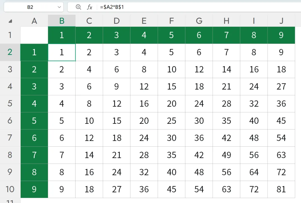
Task: Select column header A
Action: (34, 21)
